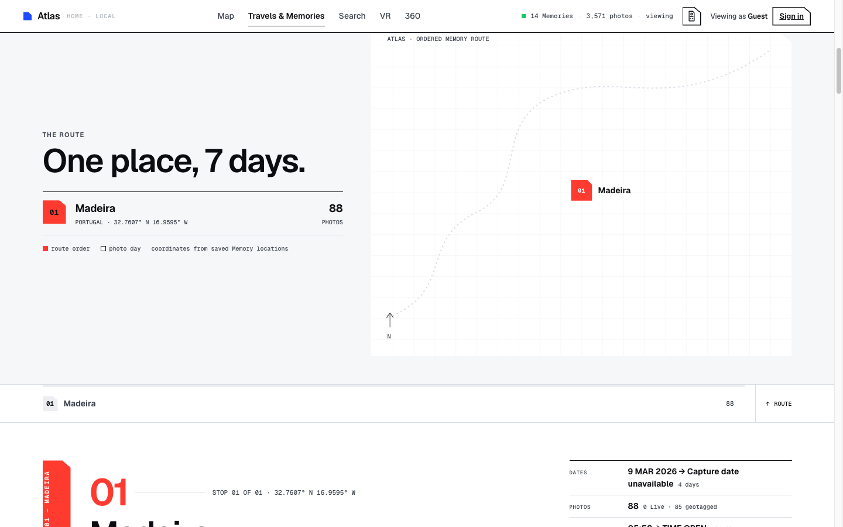This screenshot has width=843, height=527.
Task: Click the 'viewing' status text in header
Action: click(x=659, y=16)
